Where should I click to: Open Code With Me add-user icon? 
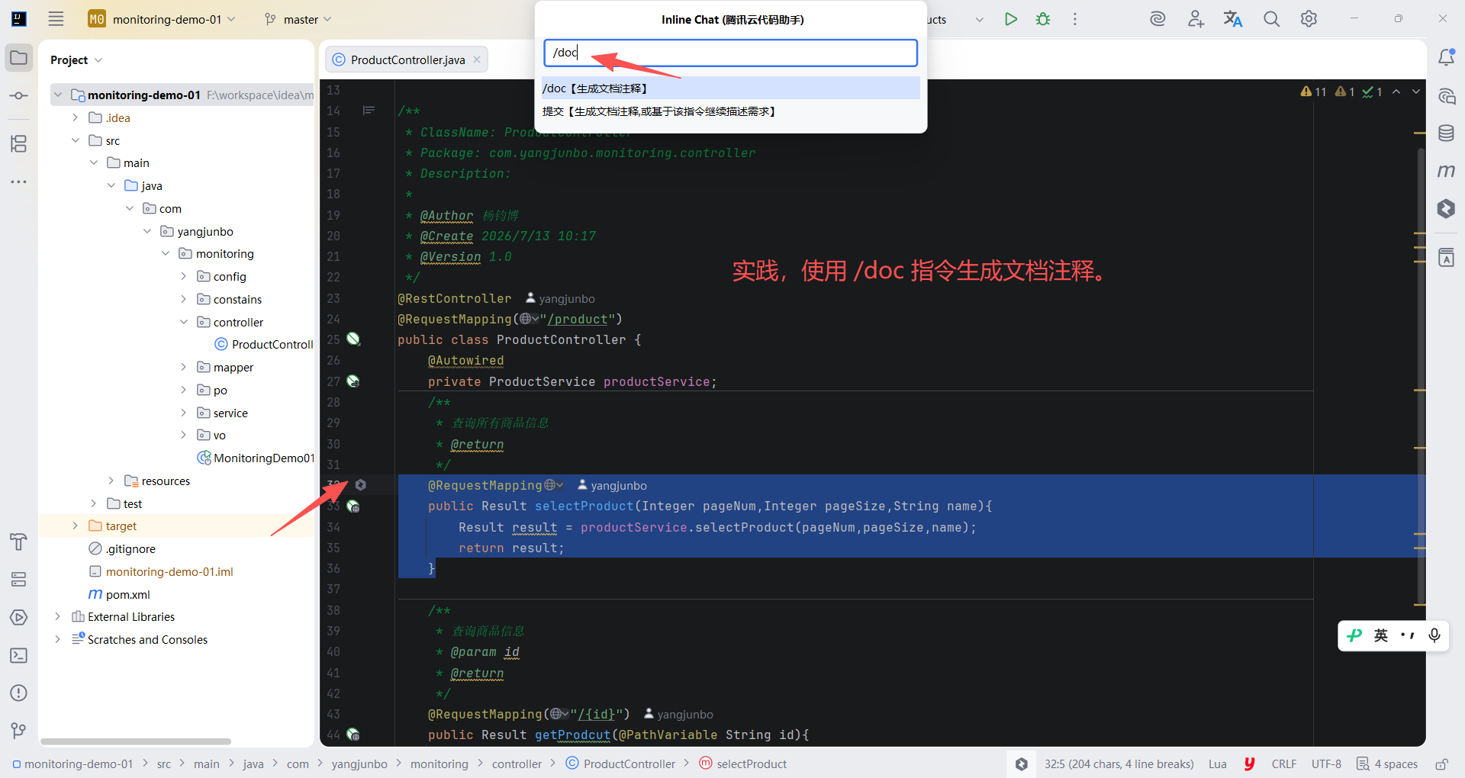tap(1196, 19)
